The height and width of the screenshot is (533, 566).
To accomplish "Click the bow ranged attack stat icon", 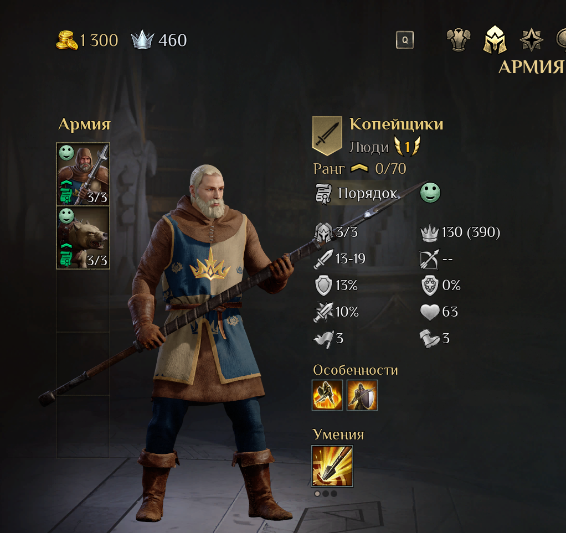I will click(429, 259).
